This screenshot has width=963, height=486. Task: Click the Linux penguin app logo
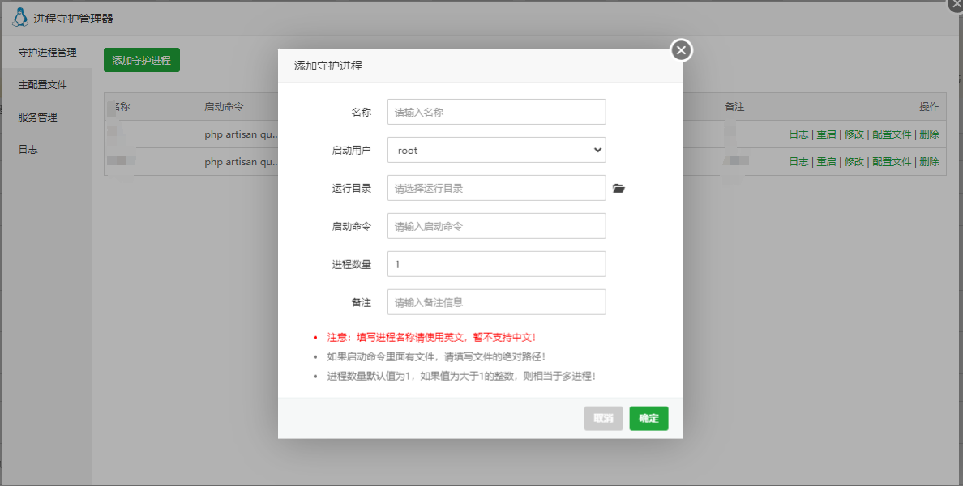20,16
